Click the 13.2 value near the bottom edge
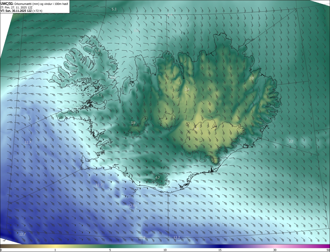 (177, 238)
